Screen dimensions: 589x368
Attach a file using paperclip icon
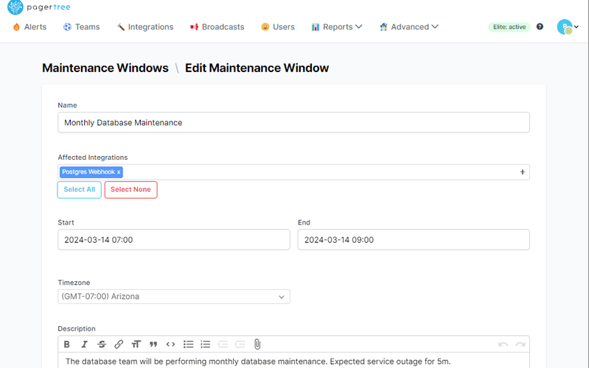point(257,344)
